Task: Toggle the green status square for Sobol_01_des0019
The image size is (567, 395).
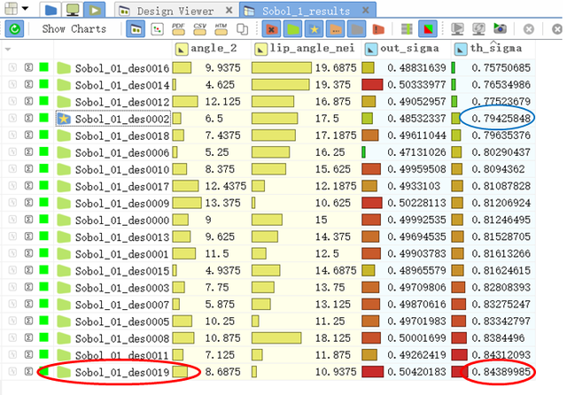Action: (x=44, y=371)
